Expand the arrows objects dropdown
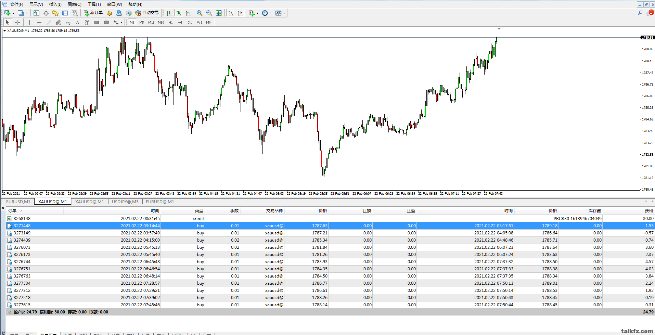This screenshot has width=655, height=335. 121,23
